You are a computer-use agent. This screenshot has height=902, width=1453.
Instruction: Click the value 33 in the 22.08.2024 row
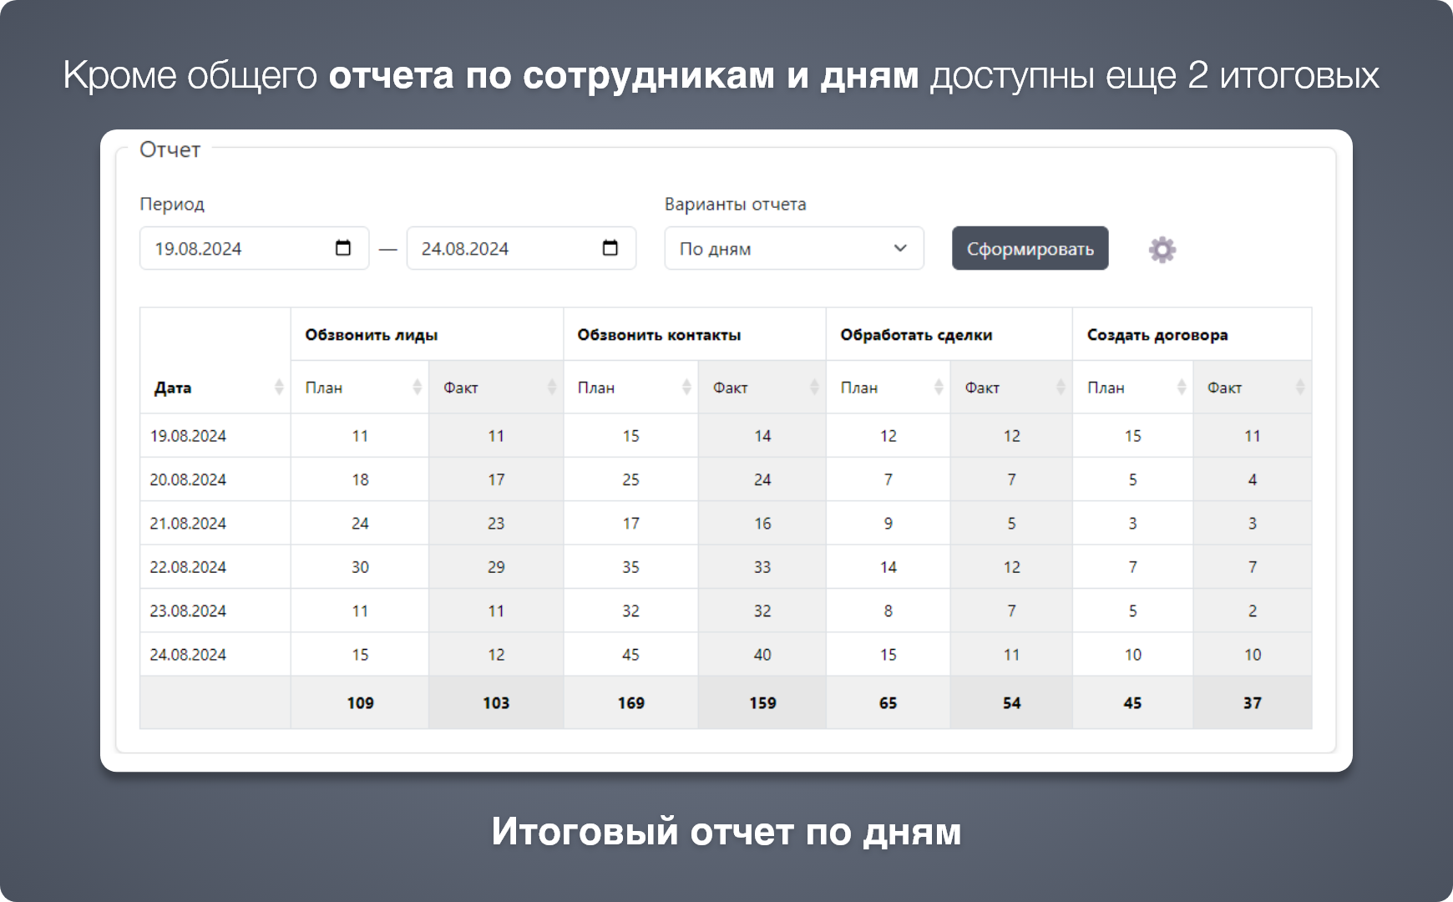762,567
